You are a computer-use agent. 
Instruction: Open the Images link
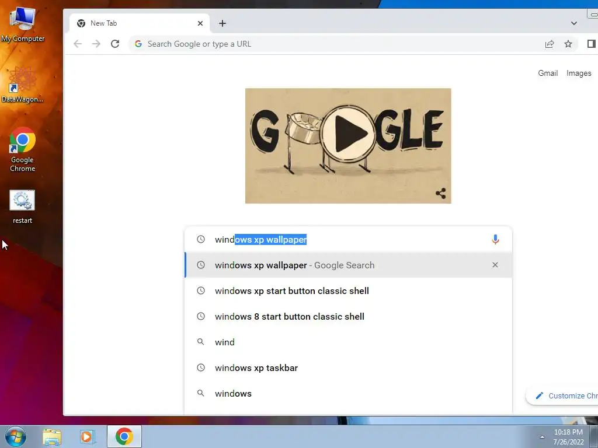point(579,73)
